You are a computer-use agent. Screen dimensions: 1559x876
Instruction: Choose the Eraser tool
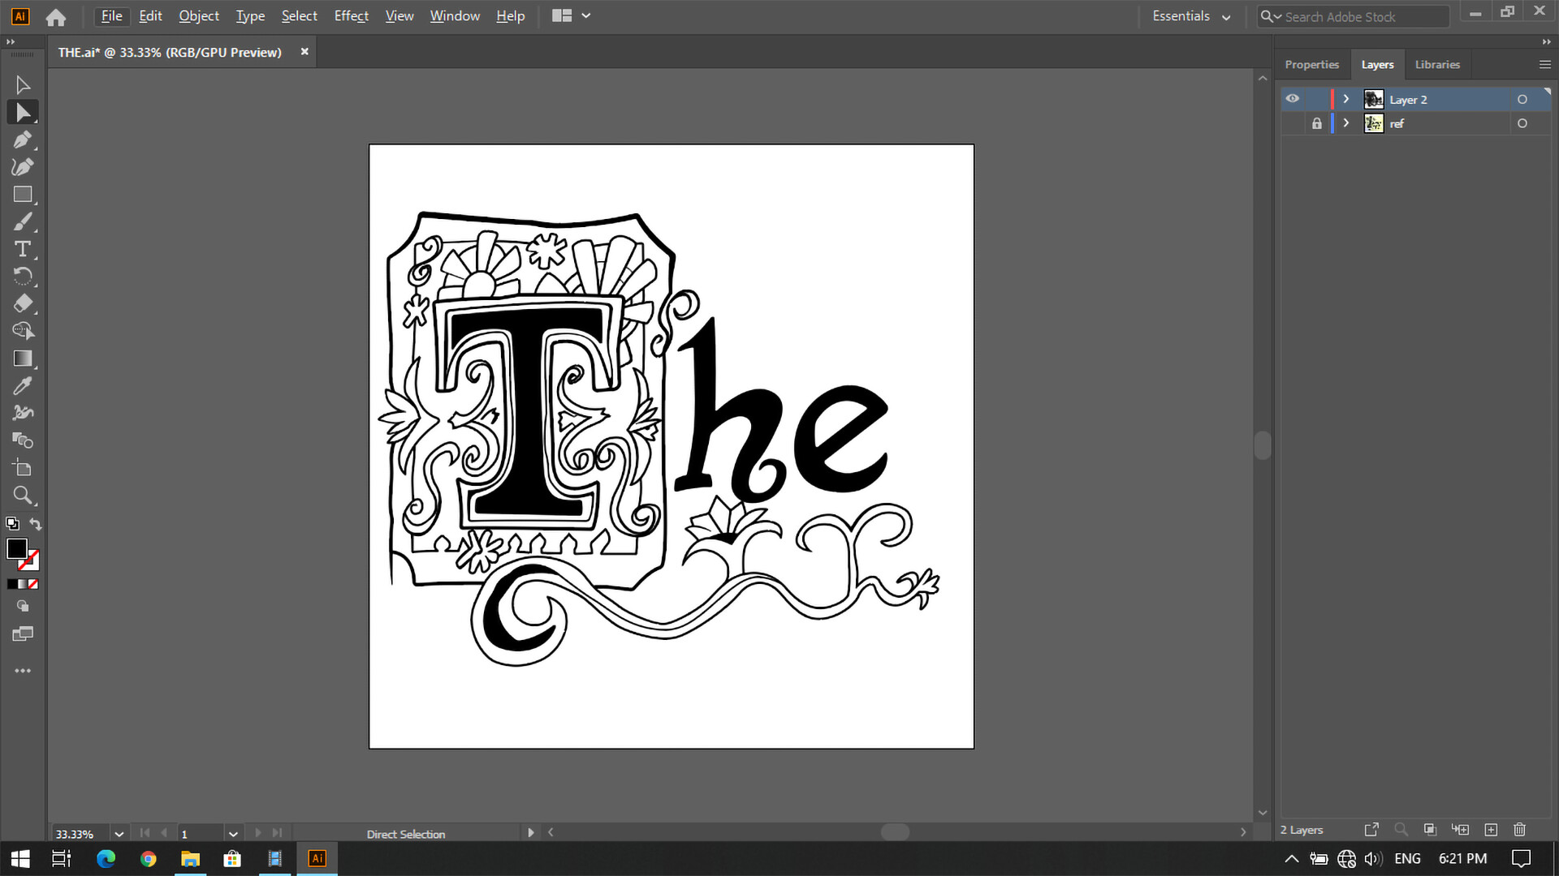click(24, 303)
